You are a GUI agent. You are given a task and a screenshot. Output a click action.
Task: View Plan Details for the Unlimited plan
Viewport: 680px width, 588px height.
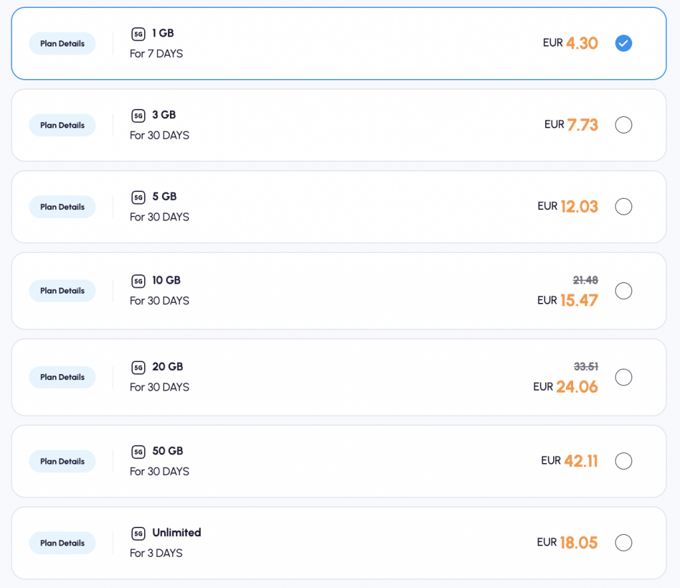tap(62, 543)
